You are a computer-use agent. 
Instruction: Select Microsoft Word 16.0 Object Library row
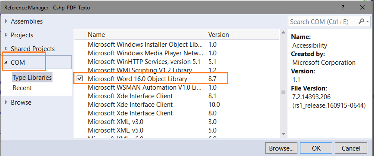(176, 79)
